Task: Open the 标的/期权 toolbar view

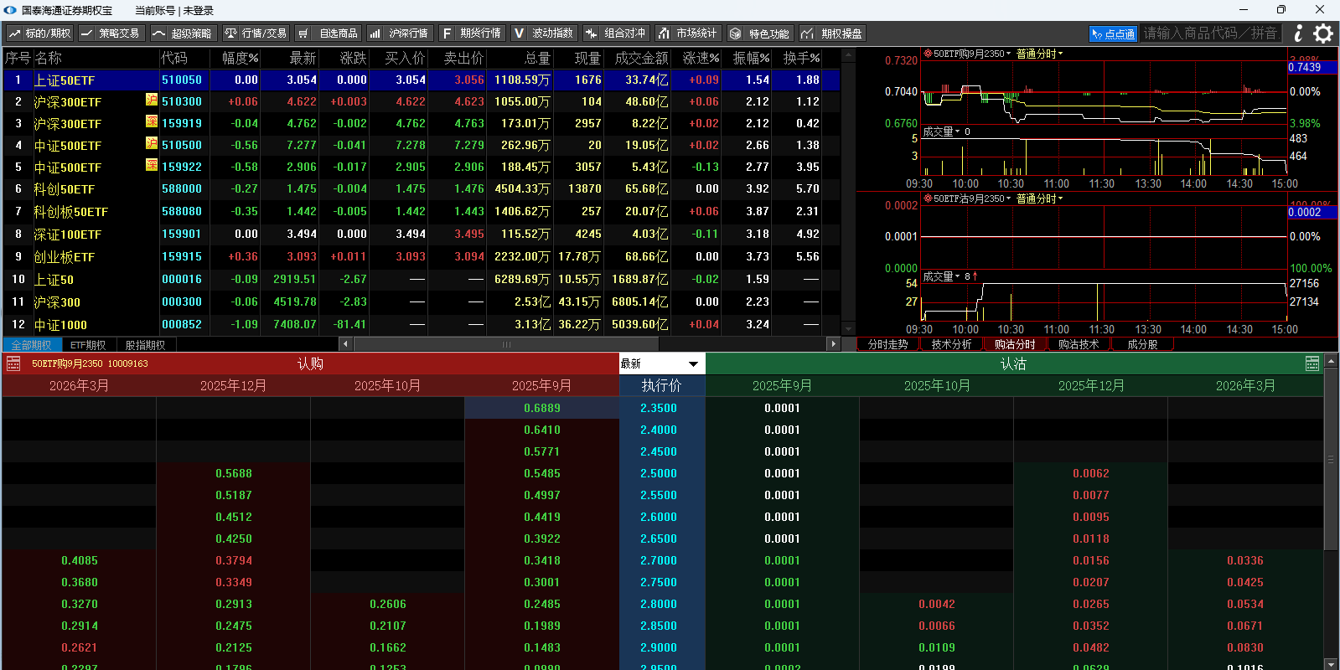Action: [39, 33]
